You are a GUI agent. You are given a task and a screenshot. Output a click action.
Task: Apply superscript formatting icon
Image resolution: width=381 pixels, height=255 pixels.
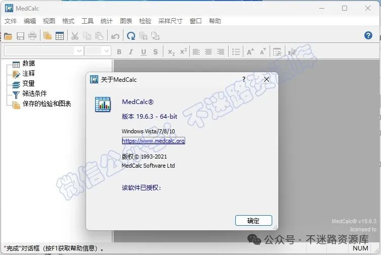(x=184, y=52)
